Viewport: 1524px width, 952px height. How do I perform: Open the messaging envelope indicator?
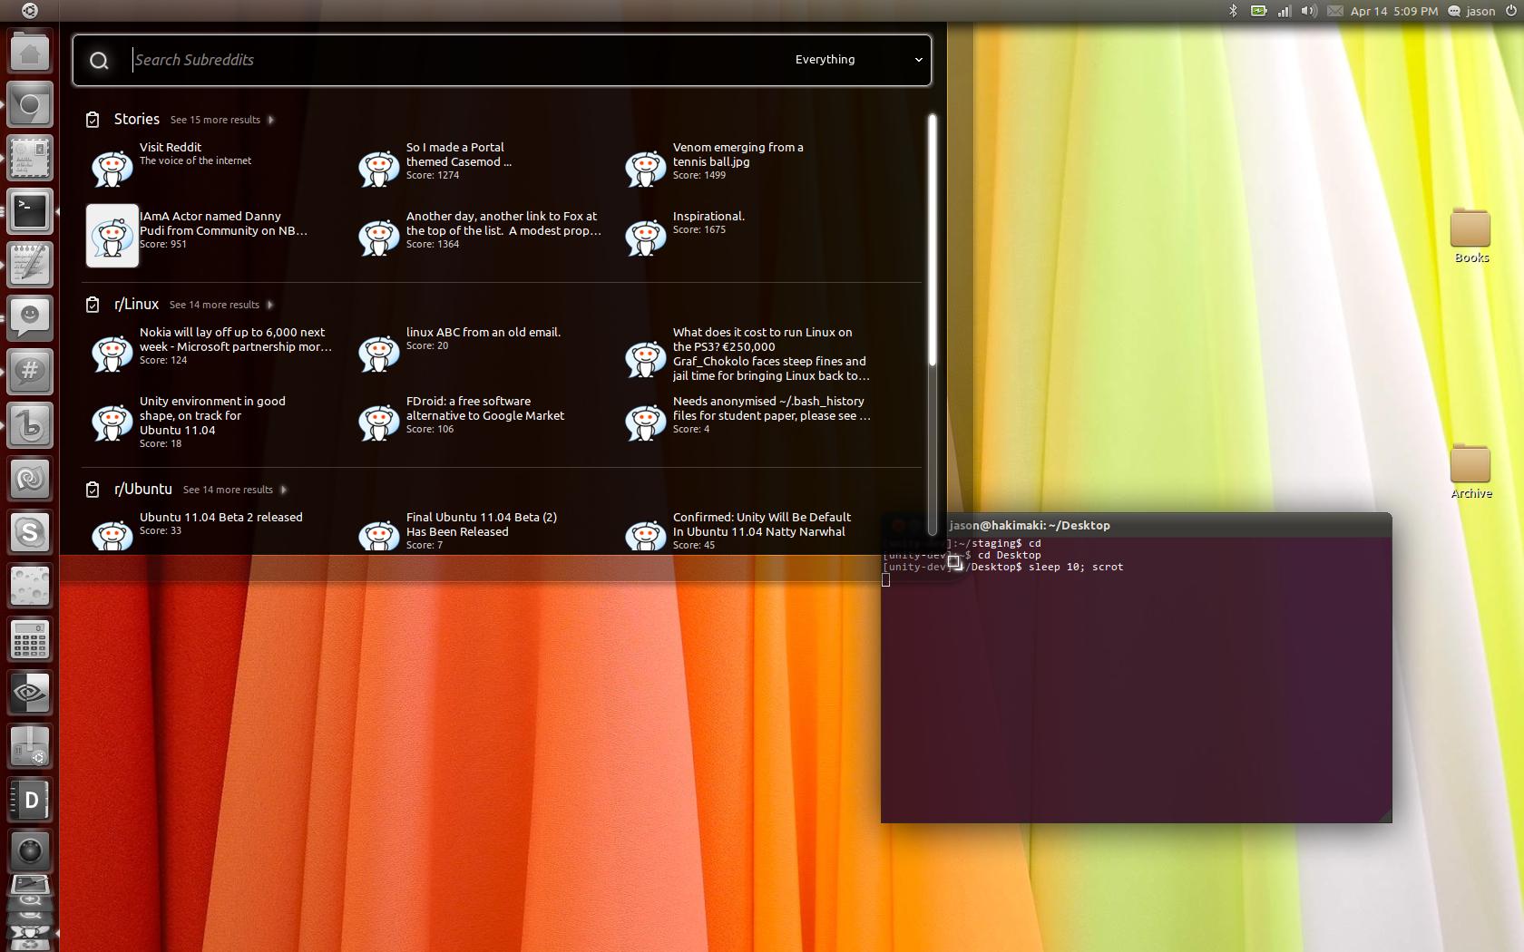1334,11
